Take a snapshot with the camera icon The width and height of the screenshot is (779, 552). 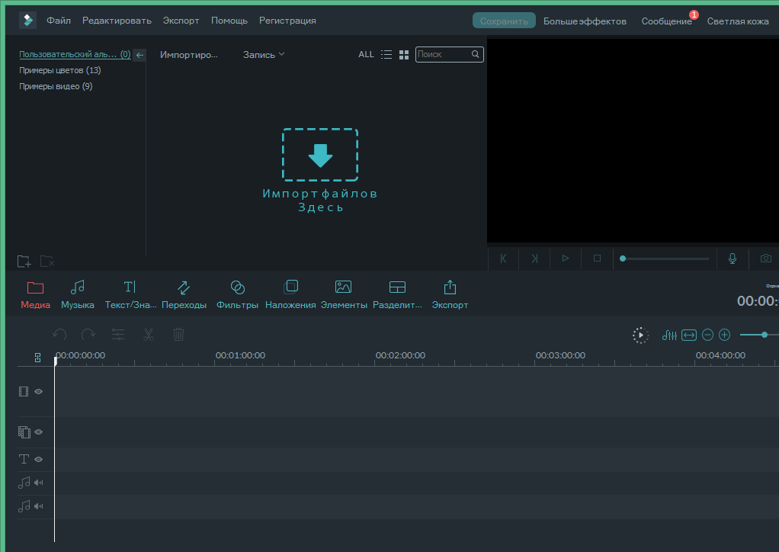pos(765,258)
